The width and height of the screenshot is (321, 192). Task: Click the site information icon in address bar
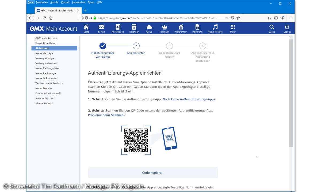pos(82,18)
